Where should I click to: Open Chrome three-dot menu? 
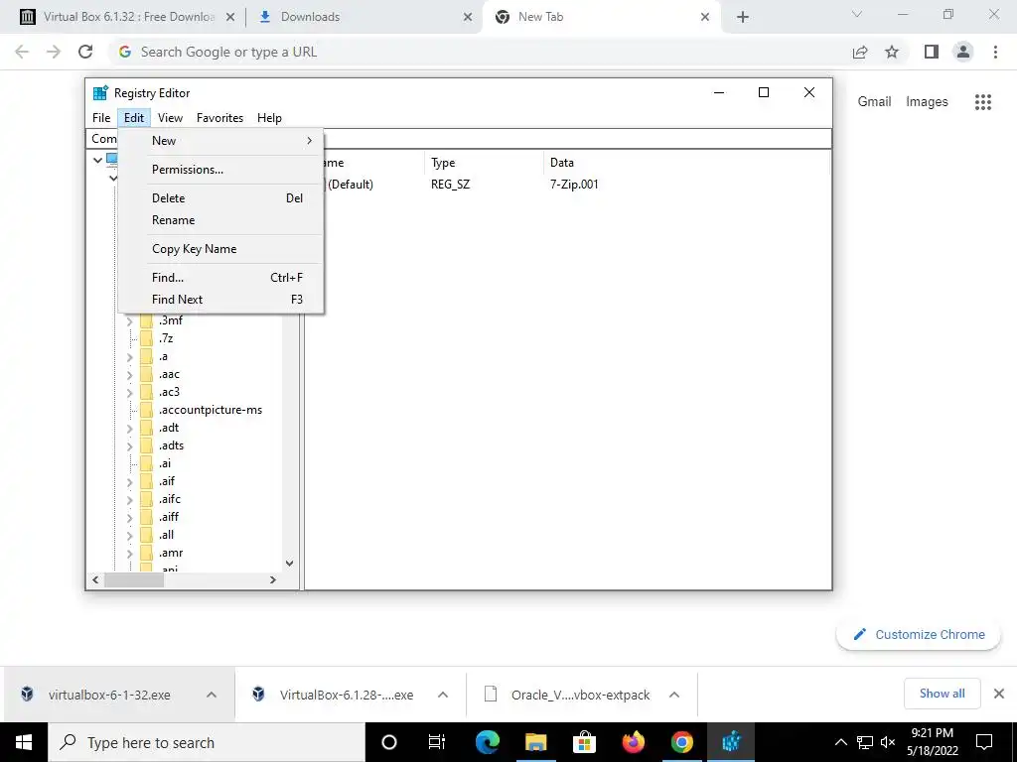995,52
